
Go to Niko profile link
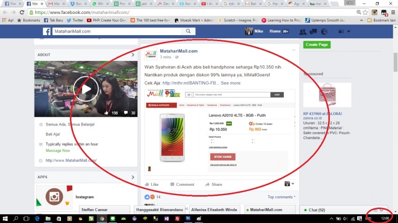[x=254, y=31]
